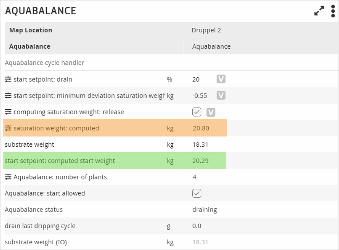
Task: Click settings icon beside number of plants
Action: (8, 177)
